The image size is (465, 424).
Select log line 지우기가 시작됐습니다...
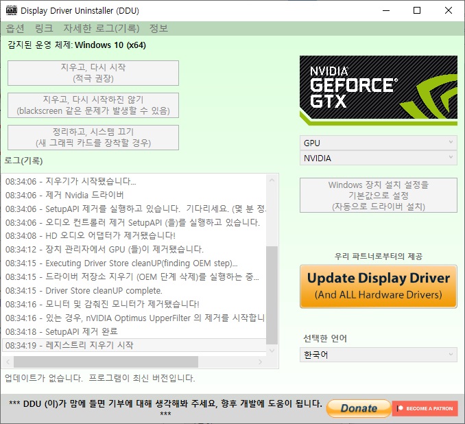[x=134, y=181]
